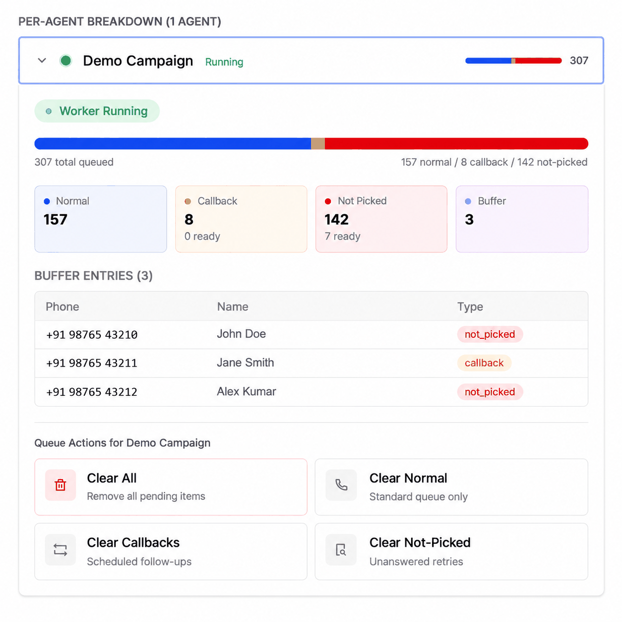Click the '0 ready' text in Callback card
The height and width of the screenshot is (622, 622).
click(x=202, y=237)
